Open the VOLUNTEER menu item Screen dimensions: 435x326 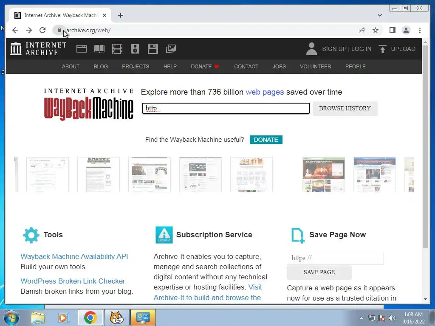[316, 67]
